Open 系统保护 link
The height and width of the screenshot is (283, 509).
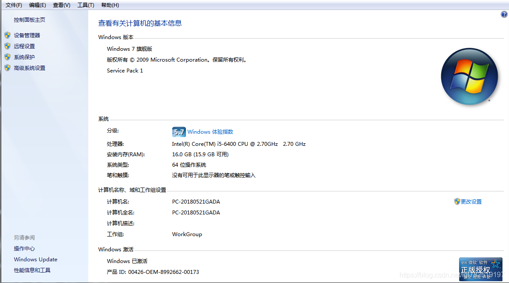[24, 57]
